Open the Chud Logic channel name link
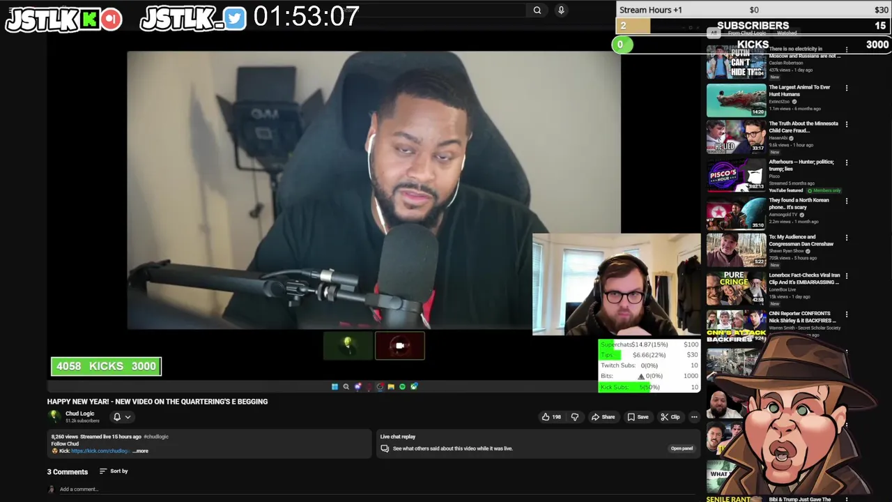This screenshot has height=502, width=892. [x=79, y=413]
